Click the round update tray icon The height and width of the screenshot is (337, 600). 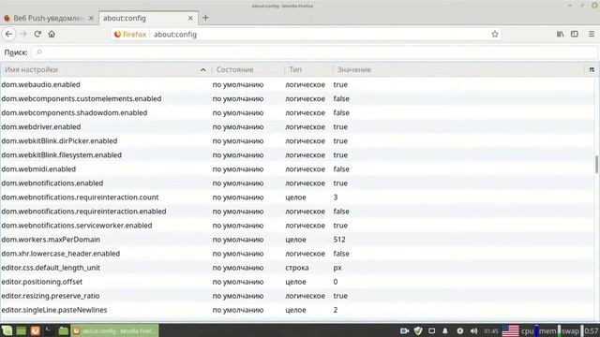tap(460, 330)
